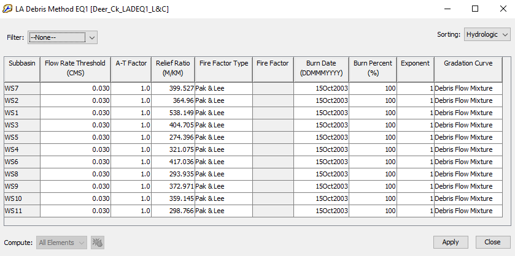This screenshot has width=515, height=256.
Task: Click the Relief Ratio column header
Action: coord(173,69)
